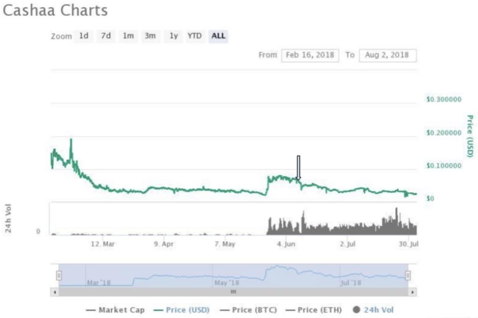Select ALL zoom range
This screenshot has height=318, width=478.
click(218, 36)
